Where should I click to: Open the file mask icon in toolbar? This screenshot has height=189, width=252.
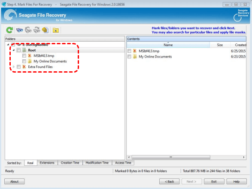(x=46, y=30)
